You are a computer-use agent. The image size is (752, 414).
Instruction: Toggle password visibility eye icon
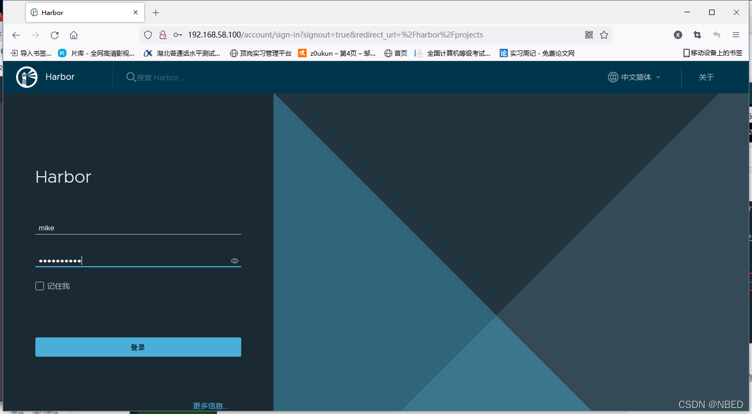(235, 261)
